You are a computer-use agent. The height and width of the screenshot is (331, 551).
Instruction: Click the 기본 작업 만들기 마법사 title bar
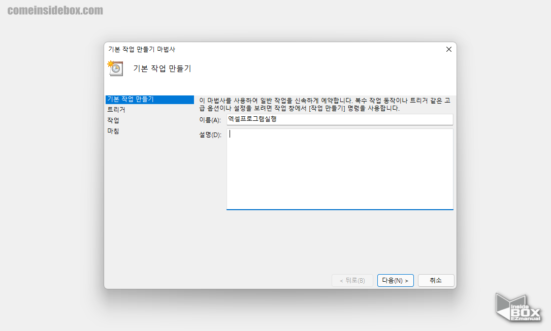pos(254,49)
